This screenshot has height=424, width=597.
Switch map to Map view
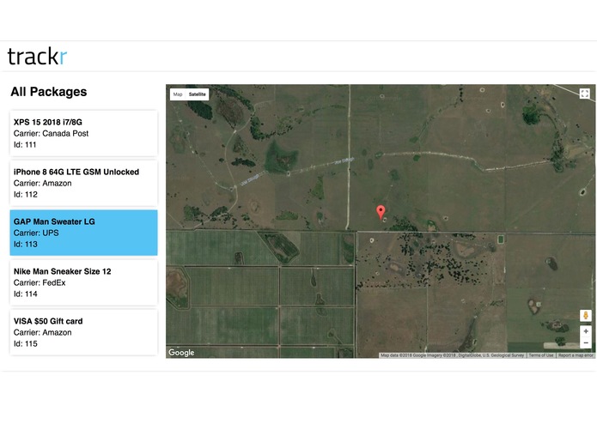[x=178, y=94]
